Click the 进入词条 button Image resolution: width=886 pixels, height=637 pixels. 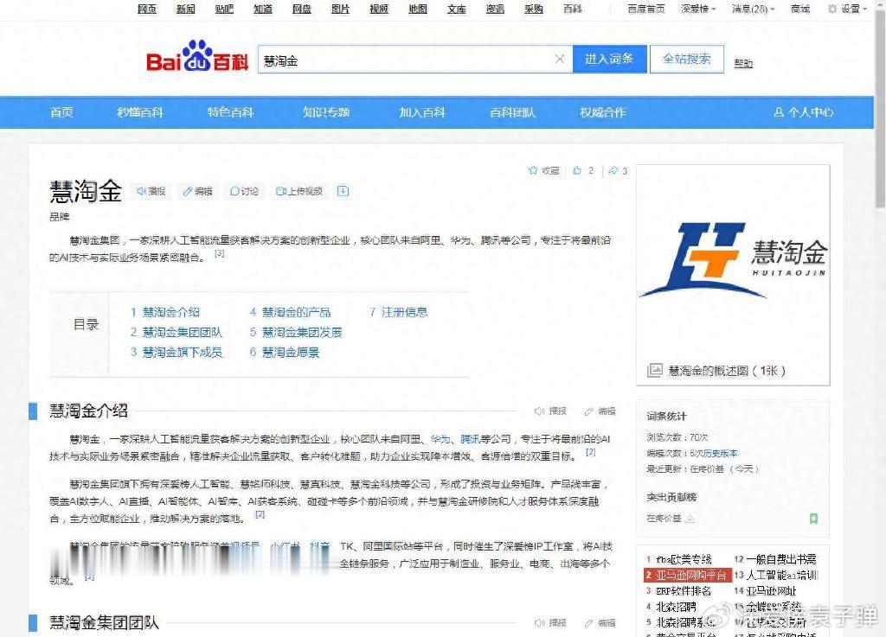coord(609,59)
